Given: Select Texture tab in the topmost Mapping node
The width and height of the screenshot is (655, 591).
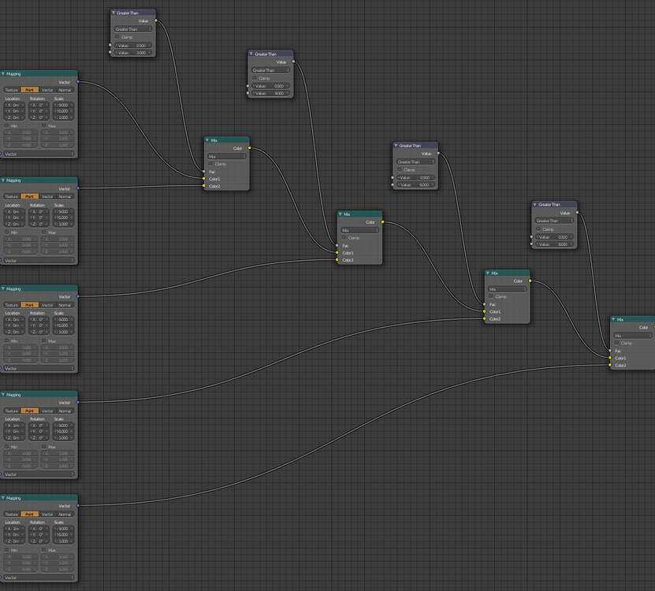Looking at the screenshot, I should [12, 90].
